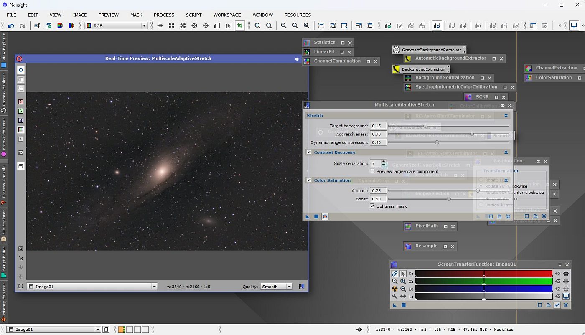Open the PROCESS menu
This screenshot has width=585, height=335.
pyautogui.click(x=164, y=15)
